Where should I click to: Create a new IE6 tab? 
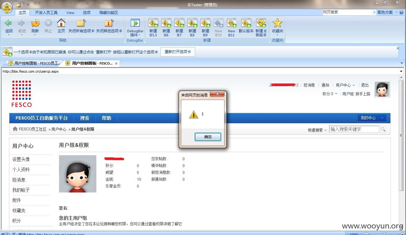pyautogui.click(x=166, y=23)
